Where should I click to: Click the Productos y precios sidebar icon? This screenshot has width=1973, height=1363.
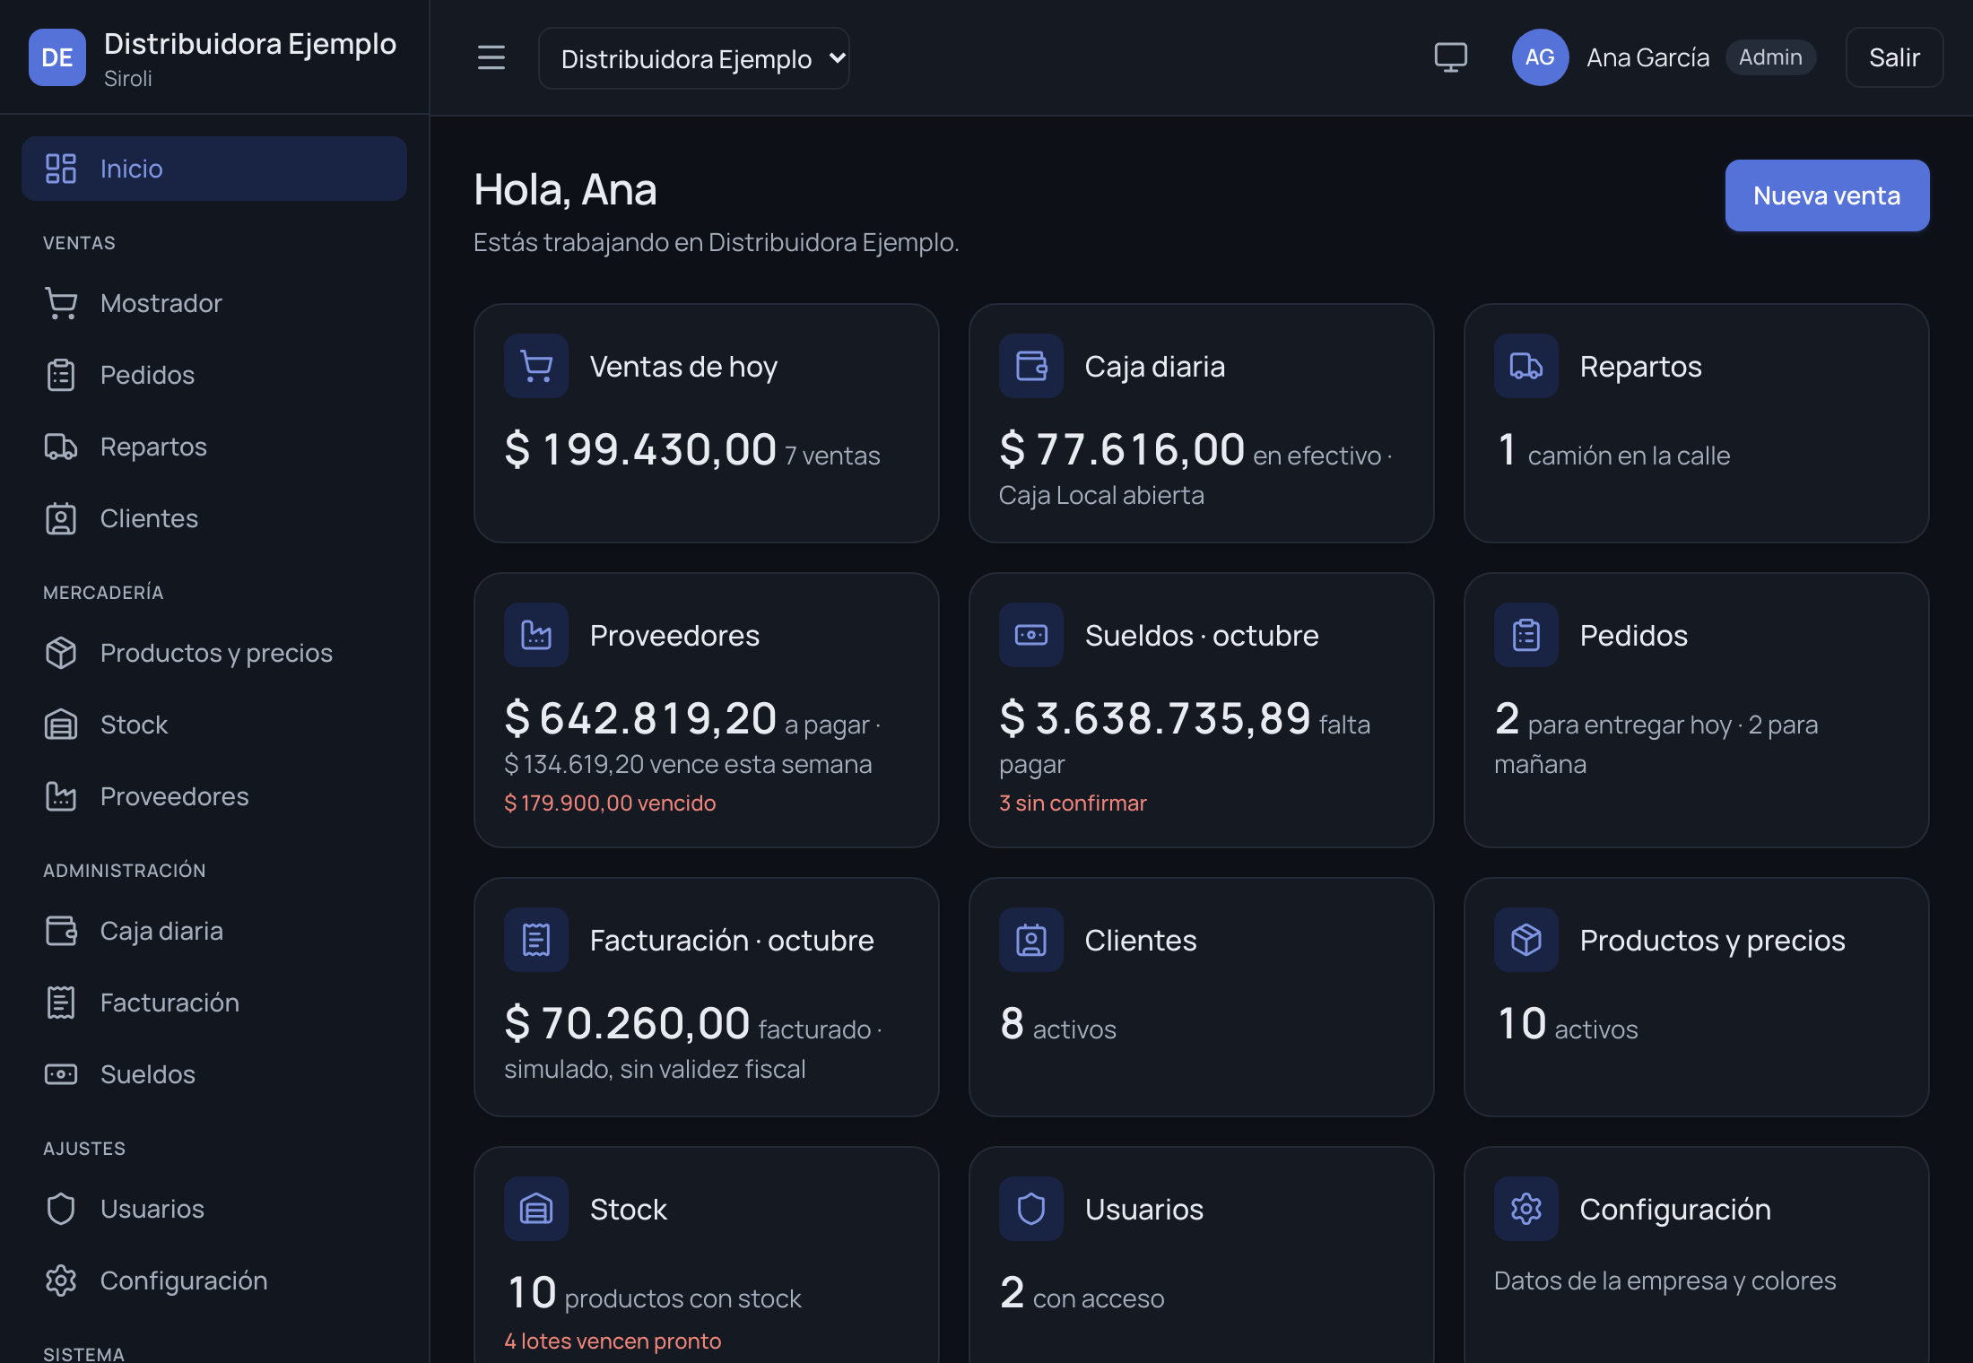(61, 653)
